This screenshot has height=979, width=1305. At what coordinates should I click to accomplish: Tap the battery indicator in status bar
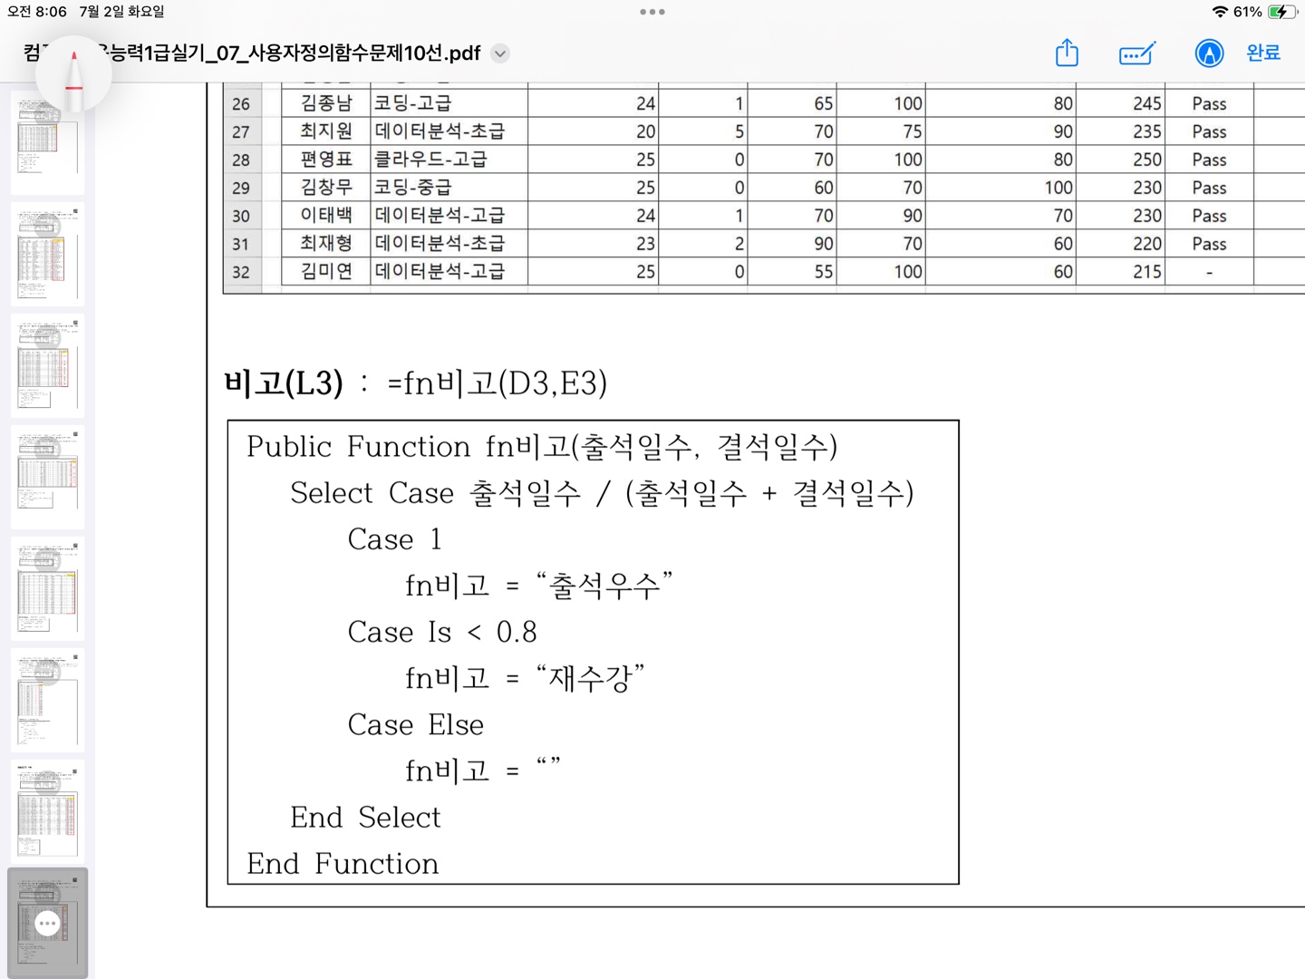coord(1281,12)
